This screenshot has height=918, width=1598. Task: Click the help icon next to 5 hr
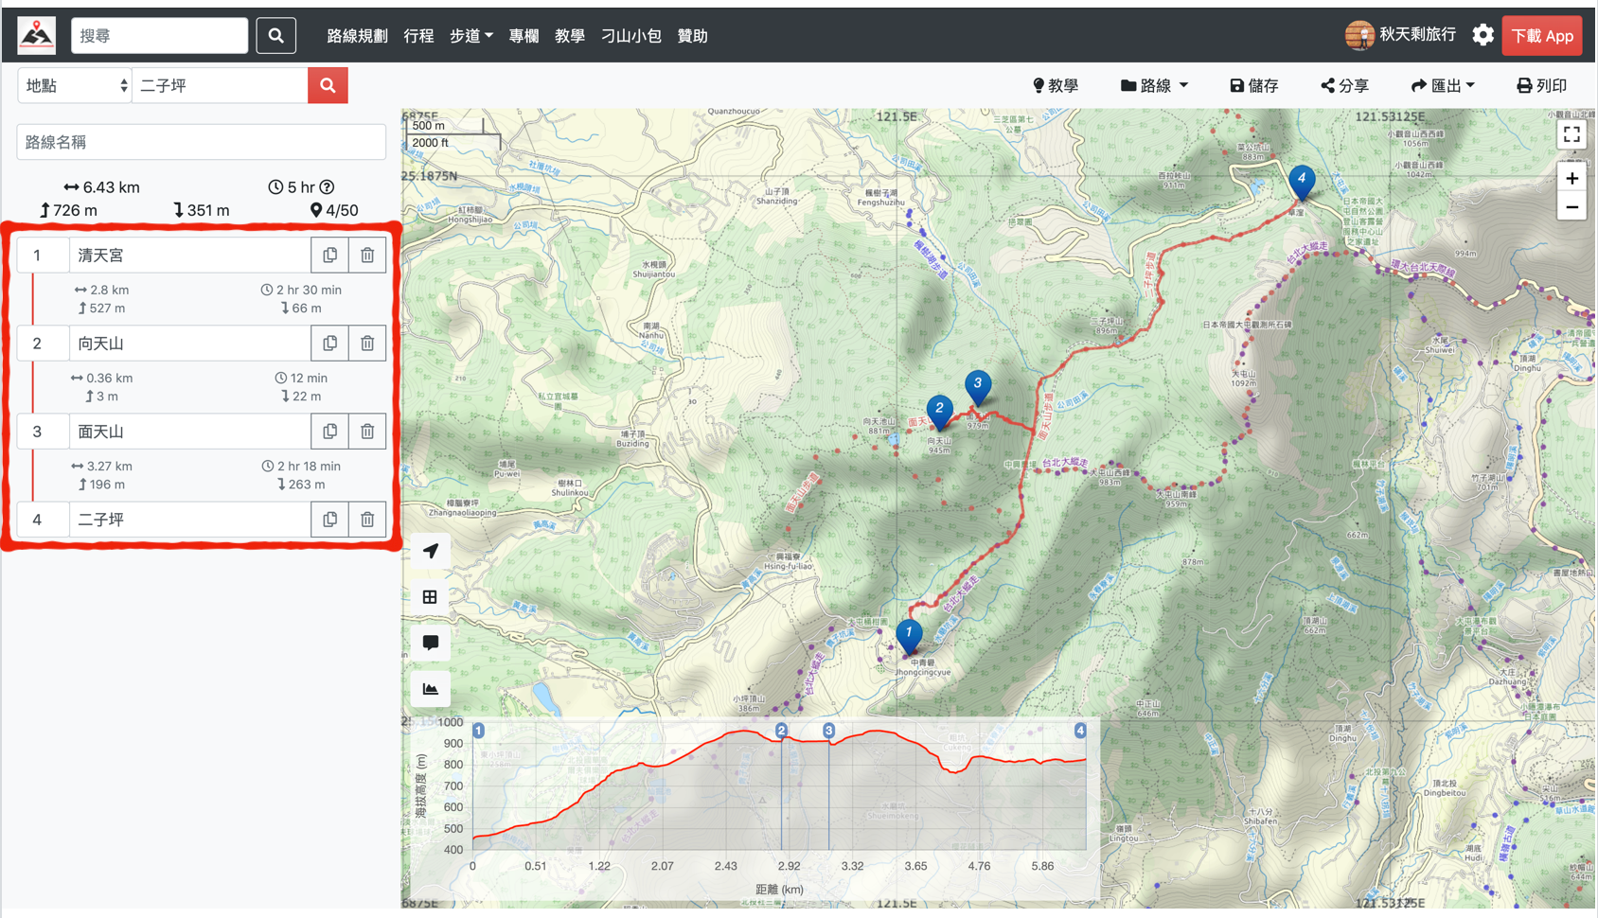tap(327, 187)
